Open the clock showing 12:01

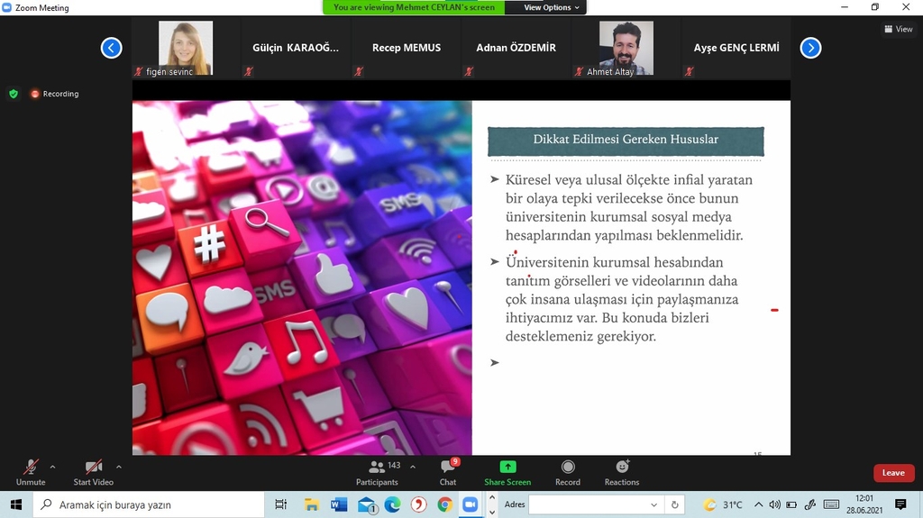point(864,504)
